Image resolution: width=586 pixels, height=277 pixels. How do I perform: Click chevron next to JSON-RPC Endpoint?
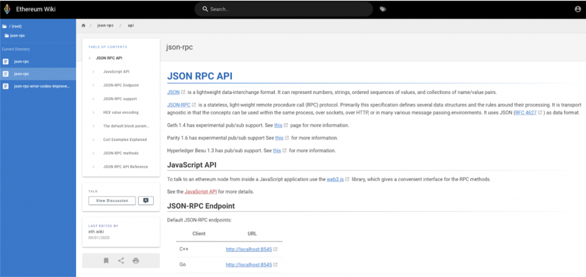pyautogui.click(x=93, y=85)
